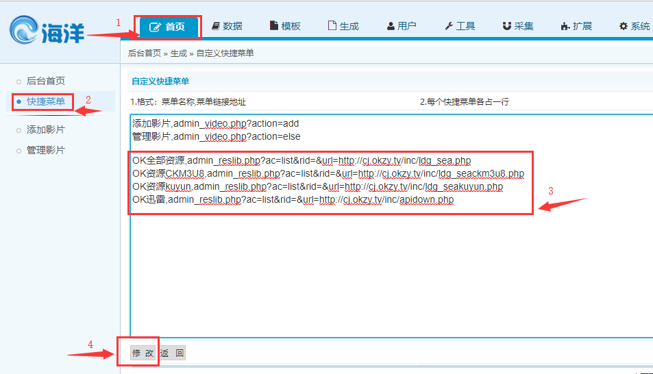Click the 修改 button
The width and height of the screenshot is (653, 374).
(143, 353)
